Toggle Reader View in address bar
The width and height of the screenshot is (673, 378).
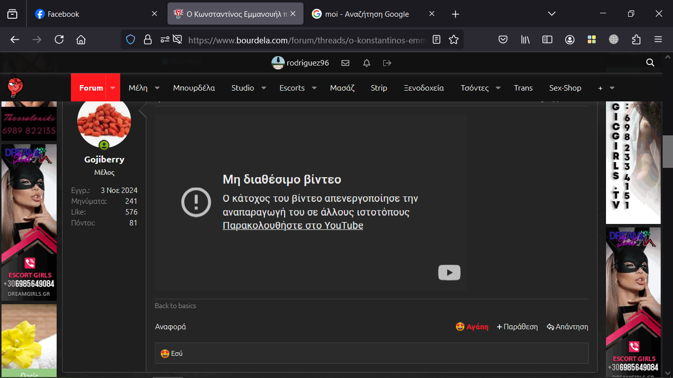(x=437, y=40)
